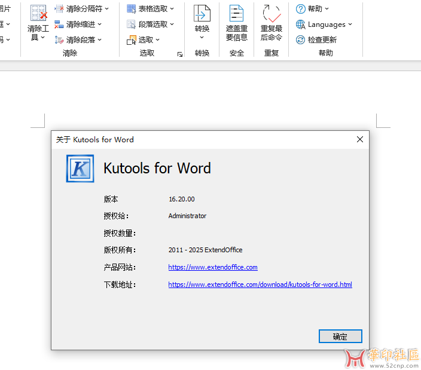Expand the 转换 dropdown chevron

point(202,38)
